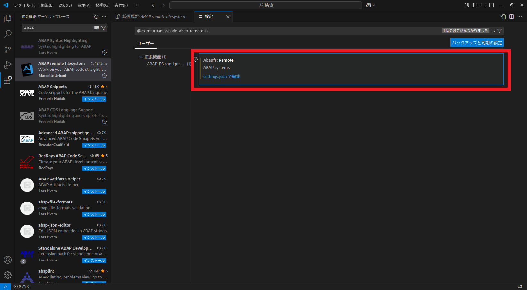Open settings.json で編集 link

tap(221, 76)
